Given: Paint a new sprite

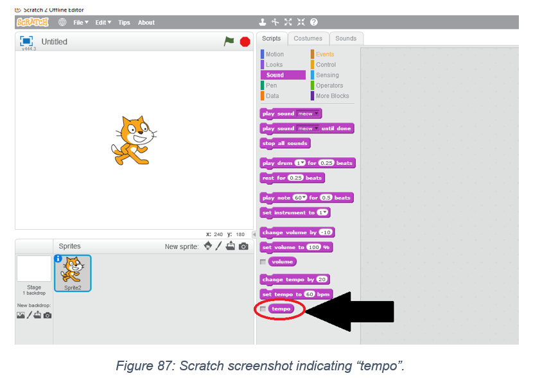Looking at the screenshot, I should tap(218, 246).
